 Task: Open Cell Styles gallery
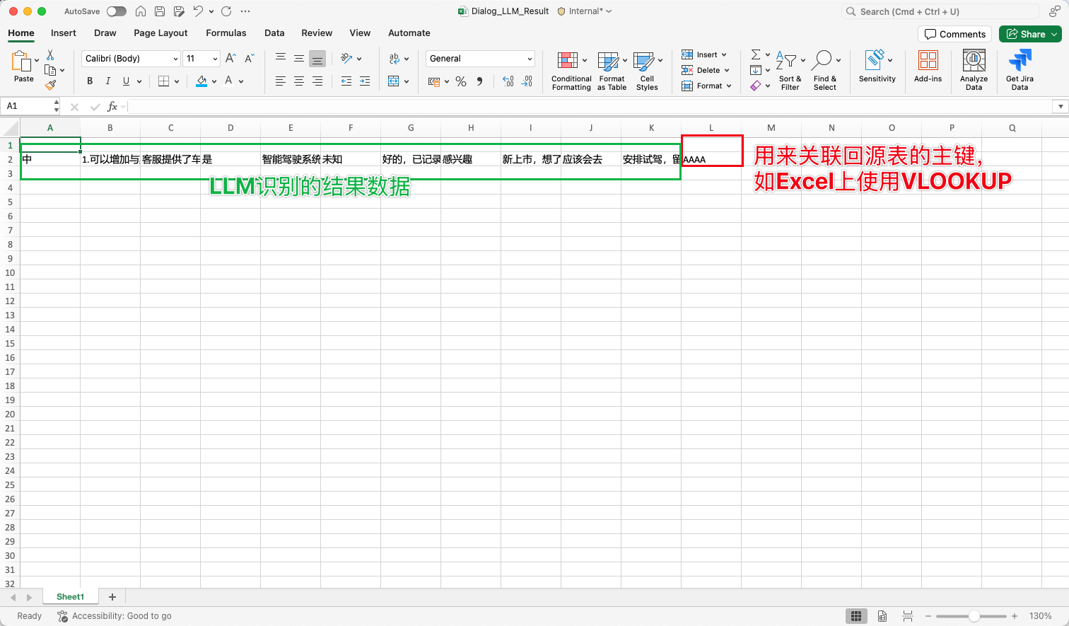647,71
